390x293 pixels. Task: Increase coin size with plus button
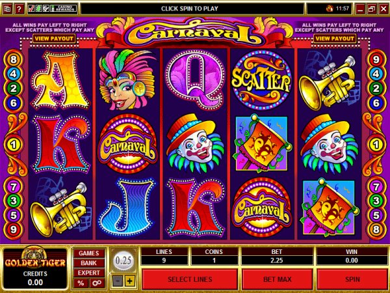point(130,281)
